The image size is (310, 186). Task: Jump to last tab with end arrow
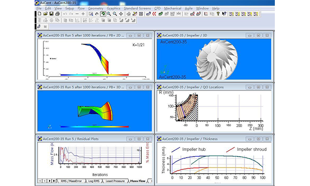(x=54, y=181)
